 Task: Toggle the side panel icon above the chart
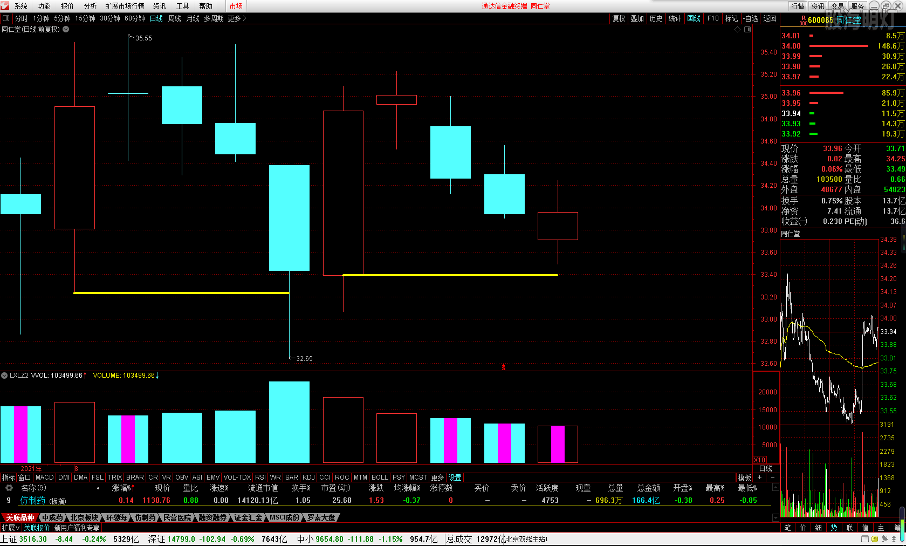point(747,29)
